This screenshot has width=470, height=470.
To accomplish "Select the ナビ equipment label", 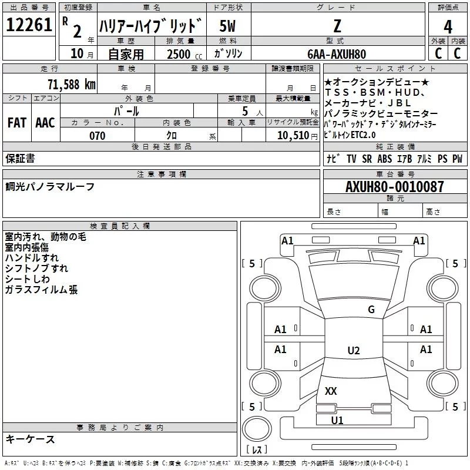I will coord(333,159).
